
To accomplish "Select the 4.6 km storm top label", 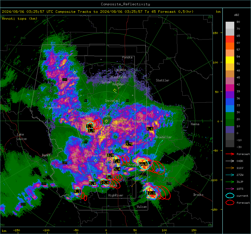I will tap(150, 129).
